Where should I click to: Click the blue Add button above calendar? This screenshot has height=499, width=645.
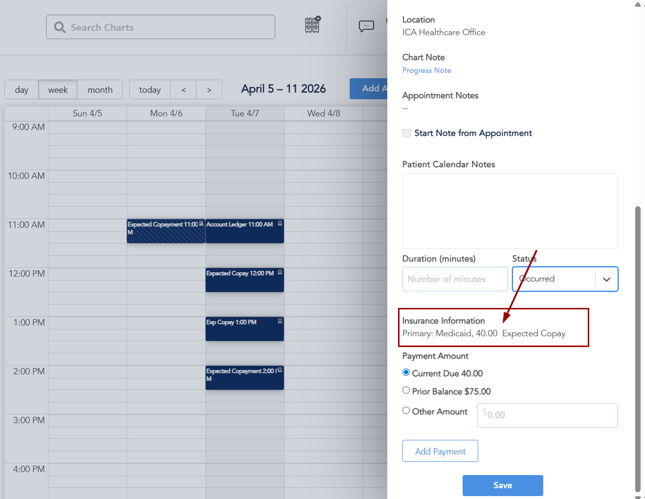click(x=369, y=88)
